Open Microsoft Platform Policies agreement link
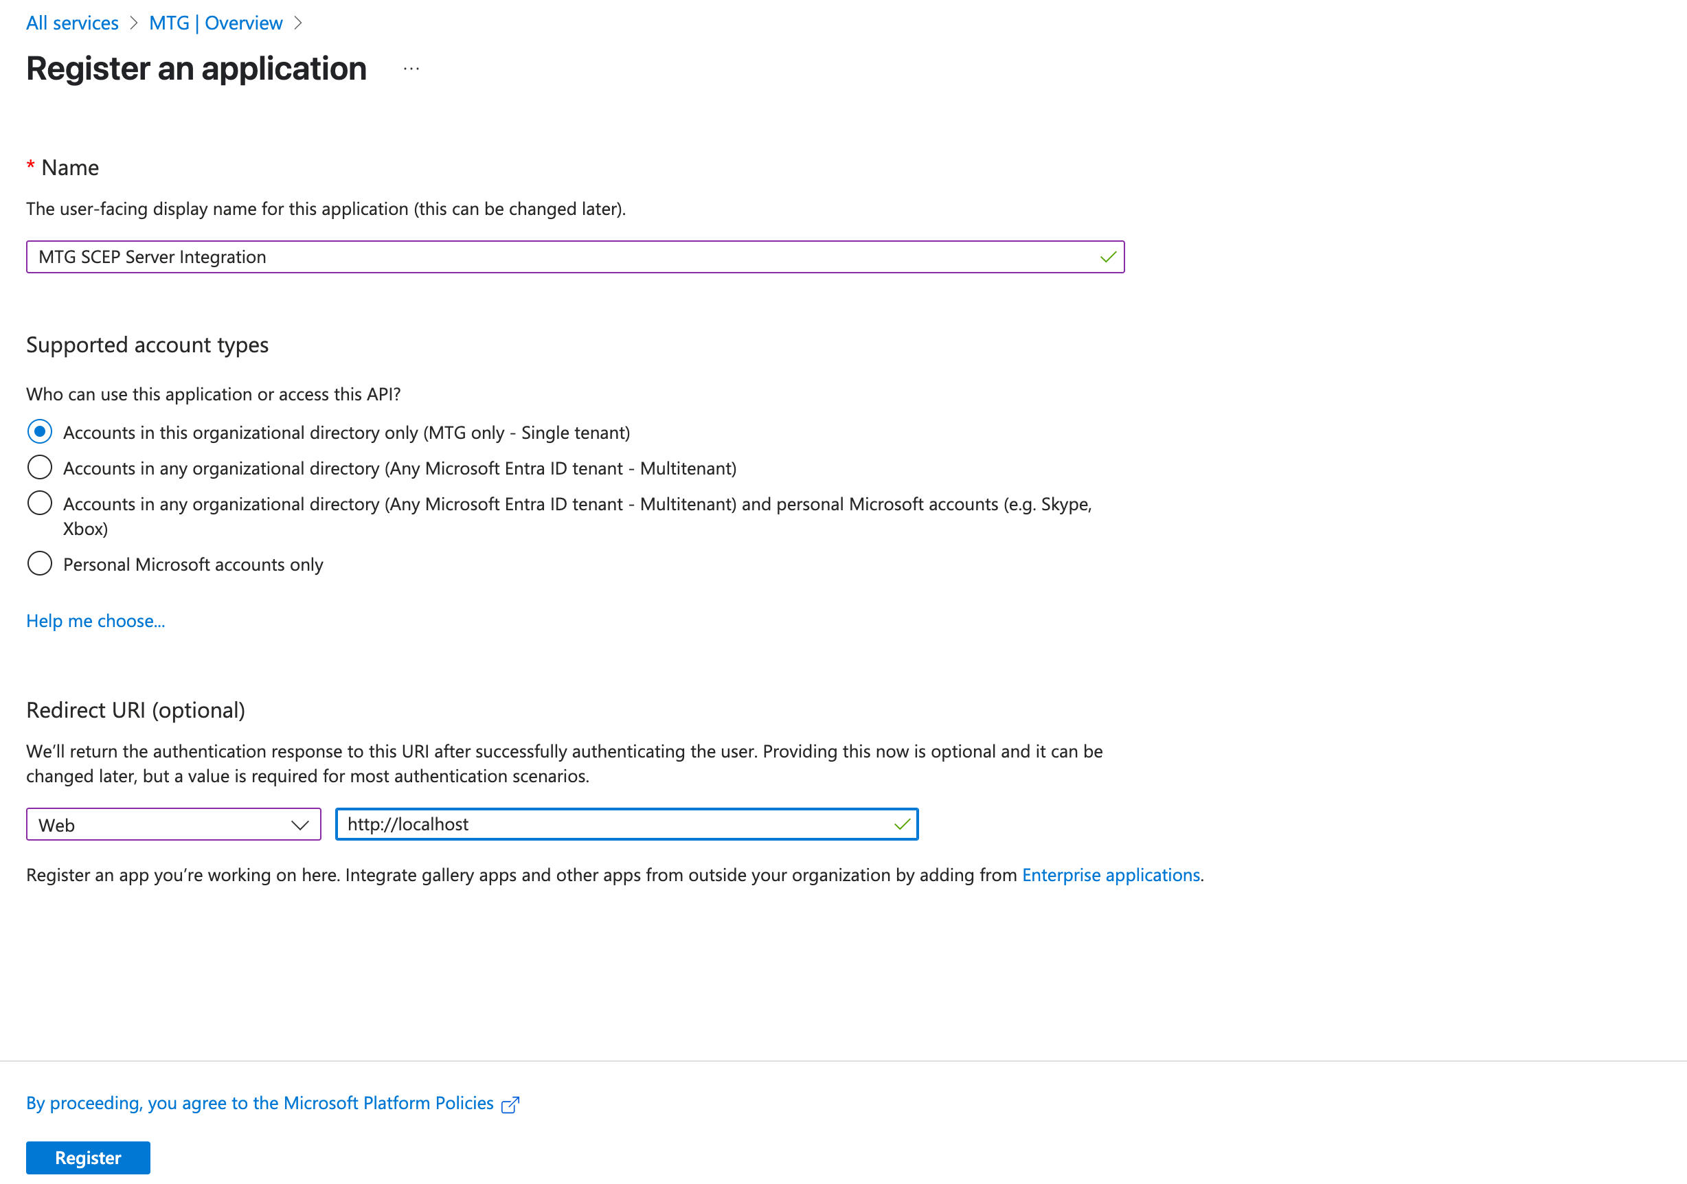 pos(260,1103)
